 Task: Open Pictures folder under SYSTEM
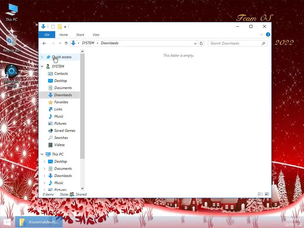[x=60, y=123]
